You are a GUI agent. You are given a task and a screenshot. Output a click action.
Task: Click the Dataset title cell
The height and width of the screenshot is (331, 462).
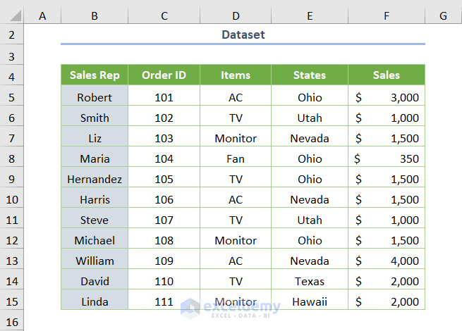click(243, 35)
